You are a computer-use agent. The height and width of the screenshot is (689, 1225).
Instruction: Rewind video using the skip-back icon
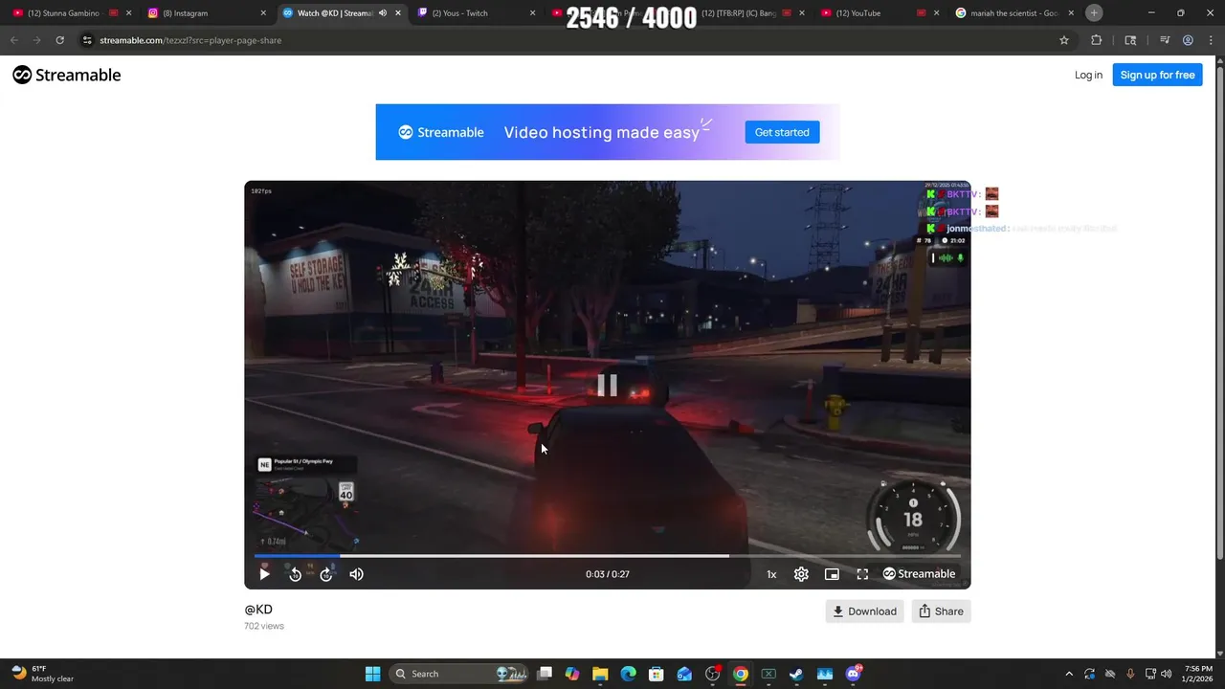[x=295, y=574]
